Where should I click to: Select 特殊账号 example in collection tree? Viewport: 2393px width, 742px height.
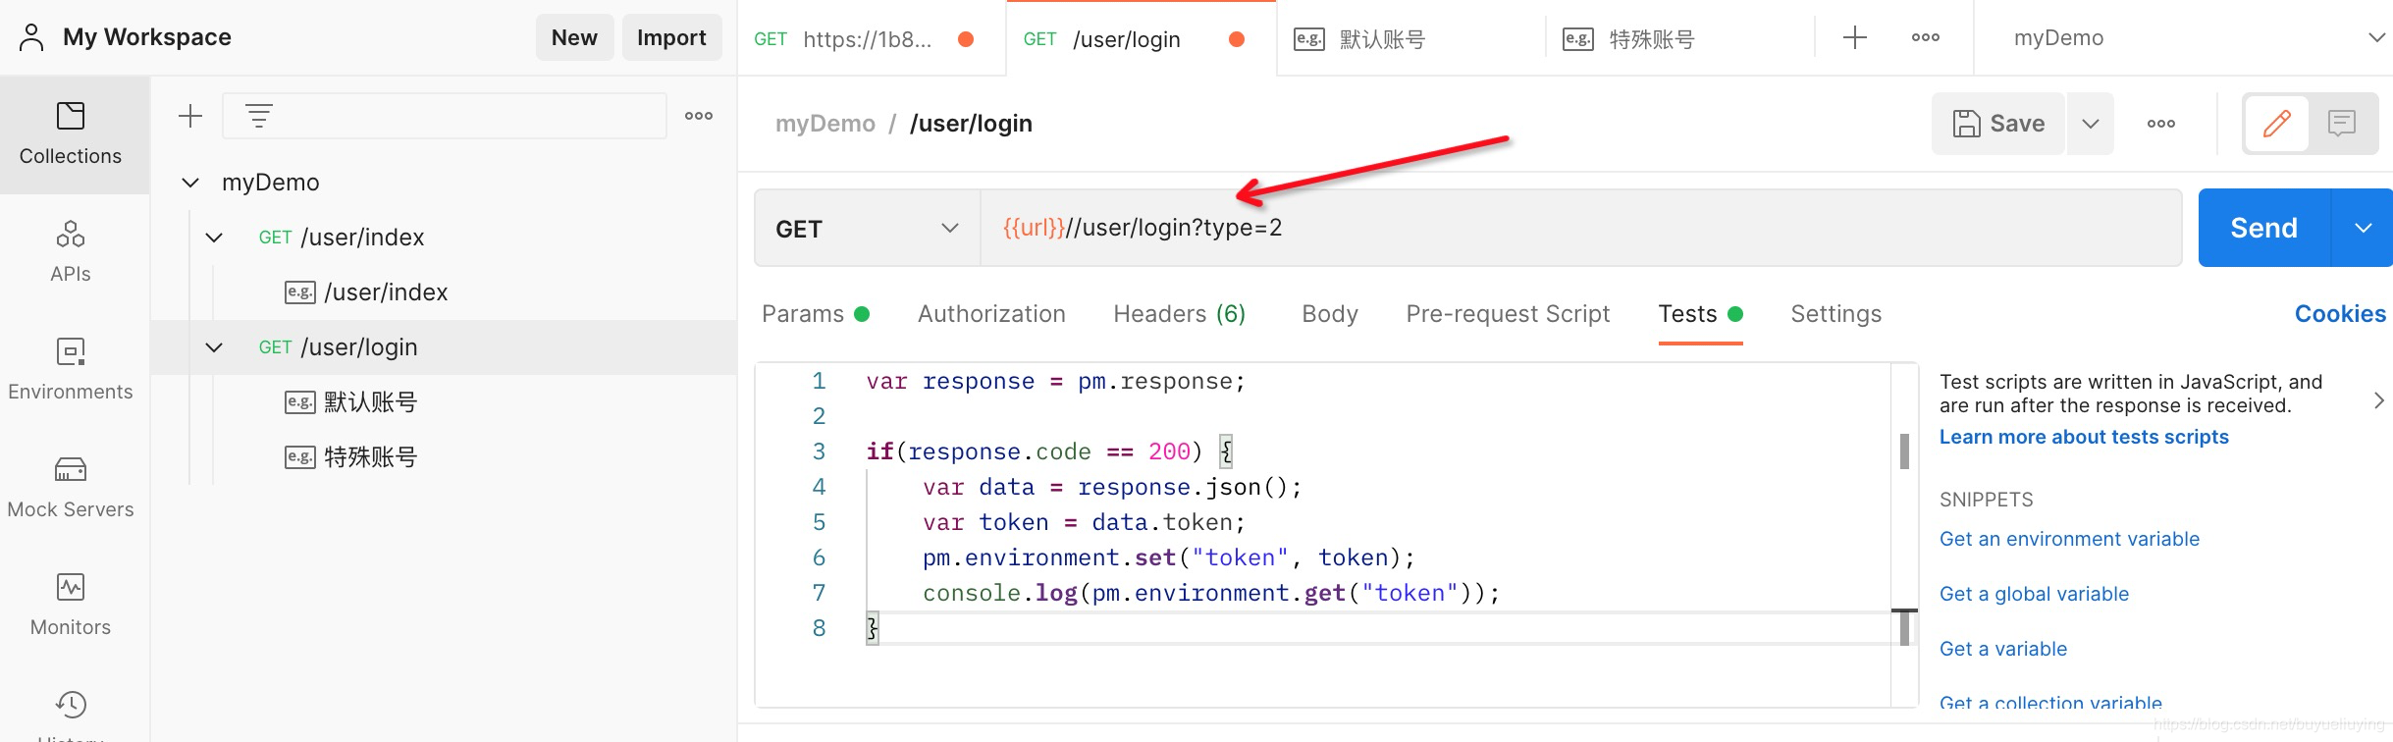(370, 457)
